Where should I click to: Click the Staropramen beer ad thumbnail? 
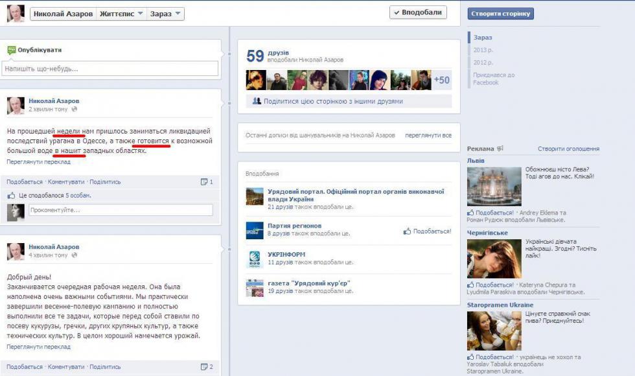click(x=494, y=331)
